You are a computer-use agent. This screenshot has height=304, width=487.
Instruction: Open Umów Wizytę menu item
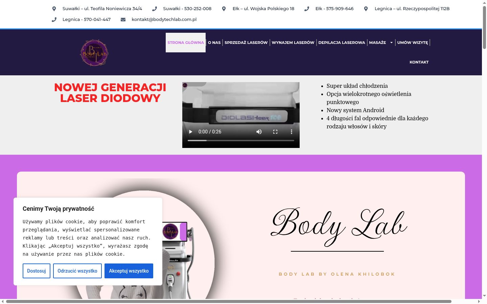[x=413, y=43]
